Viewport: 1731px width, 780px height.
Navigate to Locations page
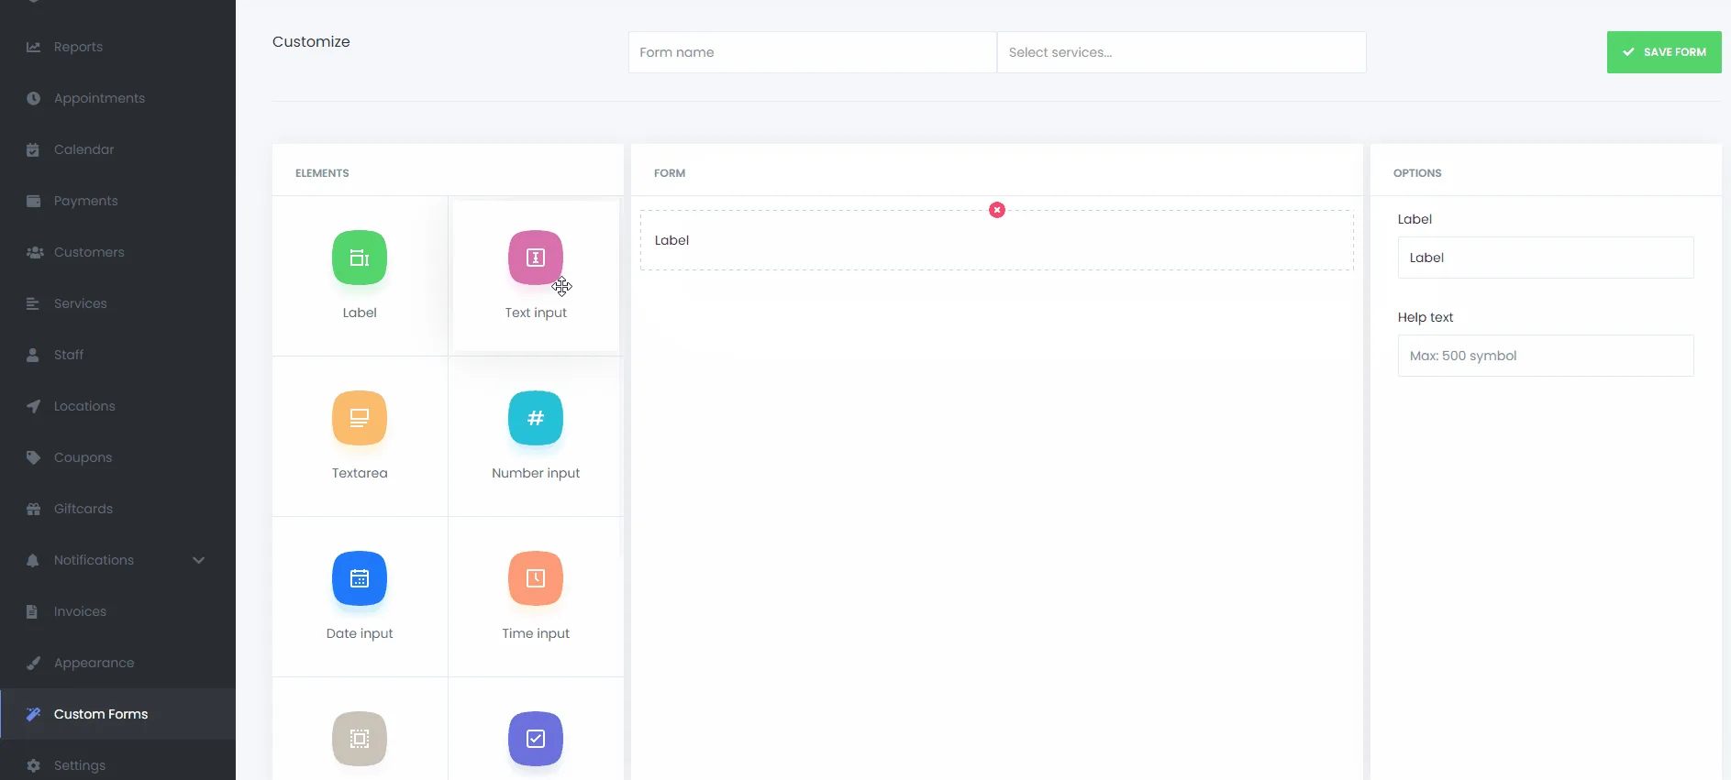tap(84, 406)
